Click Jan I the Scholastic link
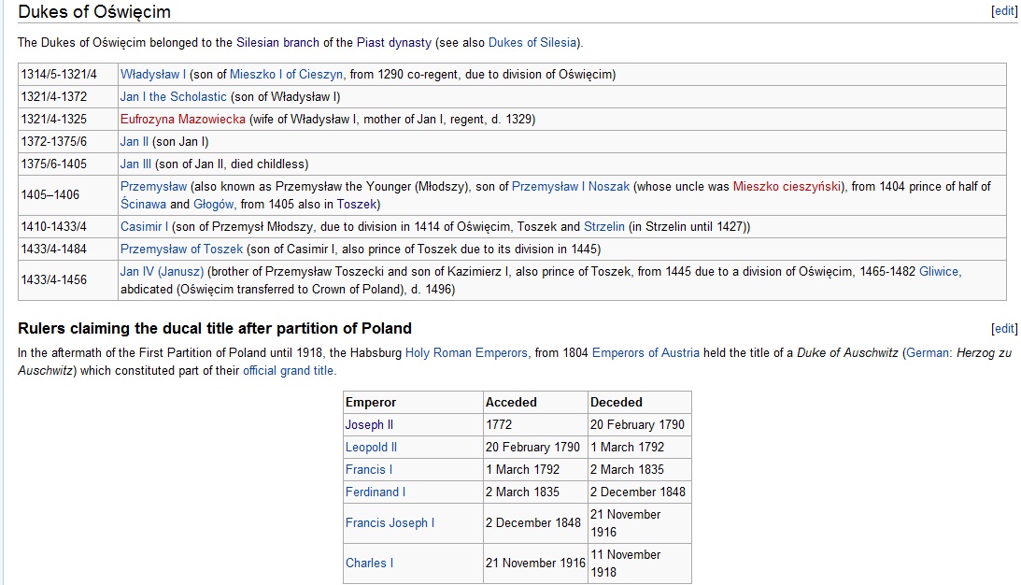1021x585 pixels. click(173, 96)
